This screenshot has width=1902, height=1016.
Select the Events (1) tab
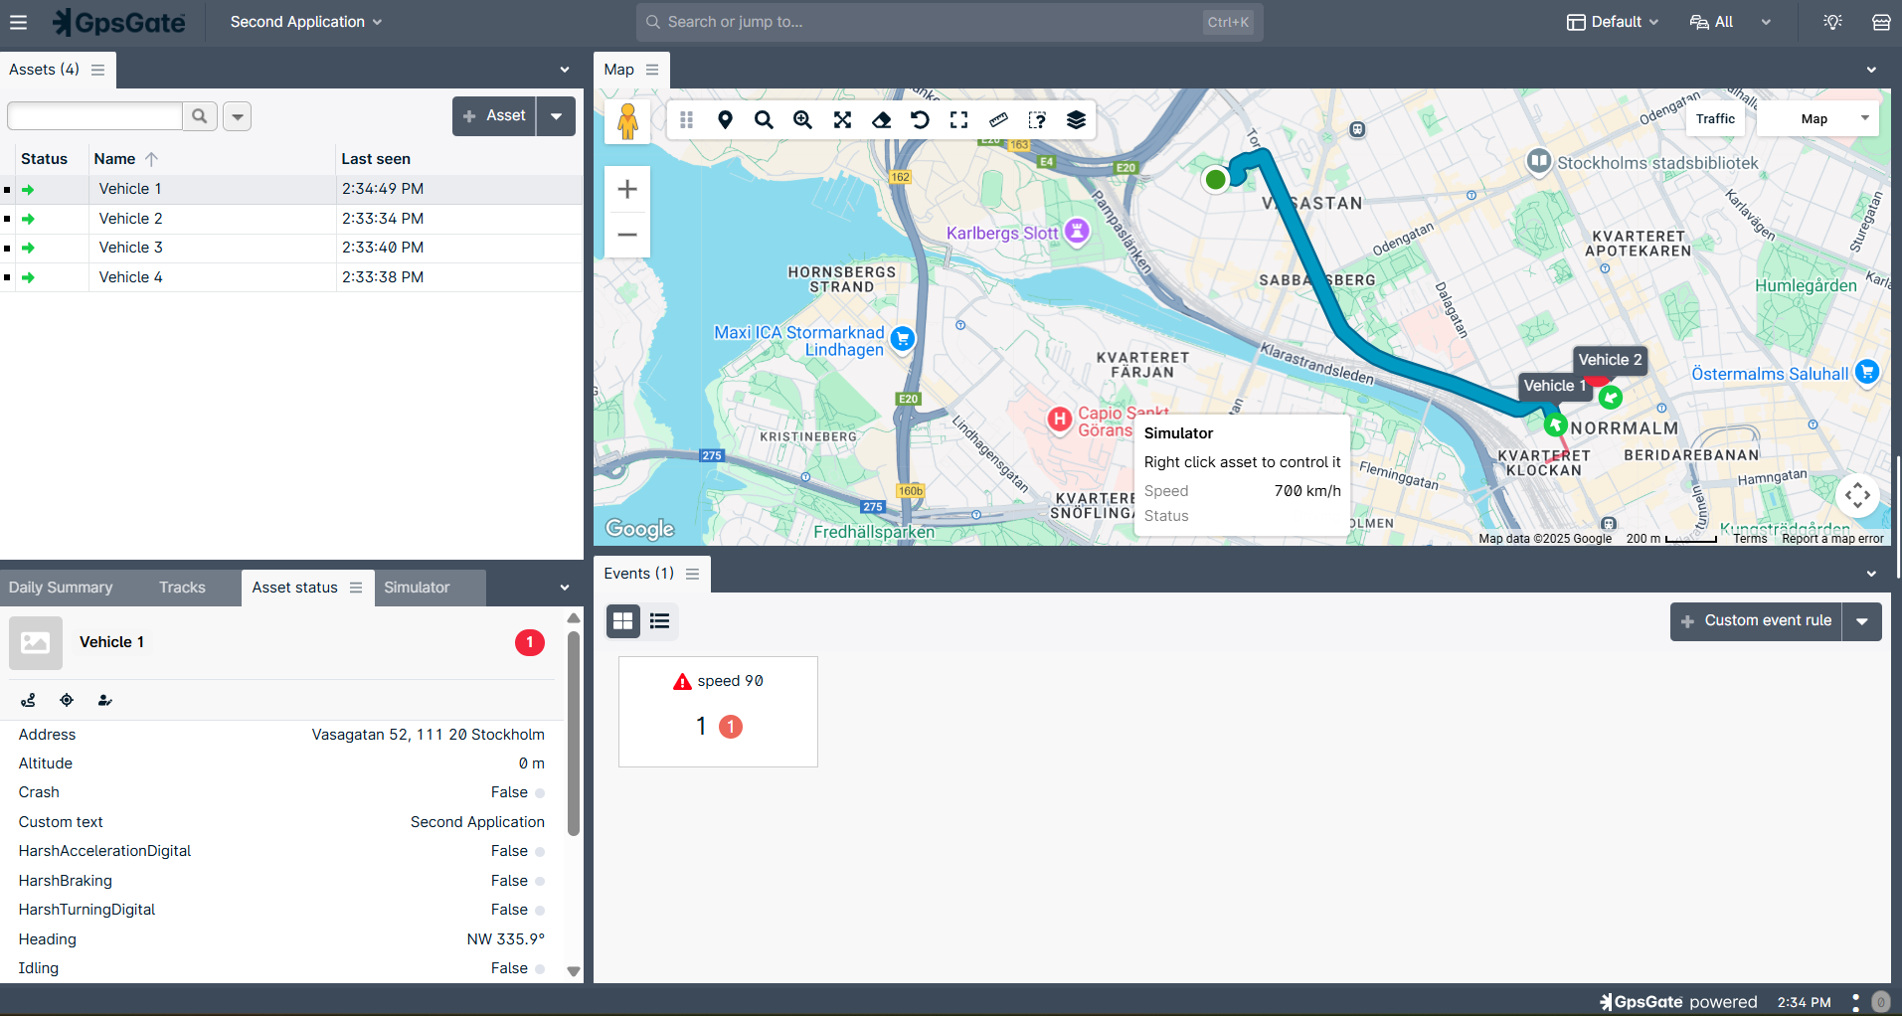click(x=639, y=574)
